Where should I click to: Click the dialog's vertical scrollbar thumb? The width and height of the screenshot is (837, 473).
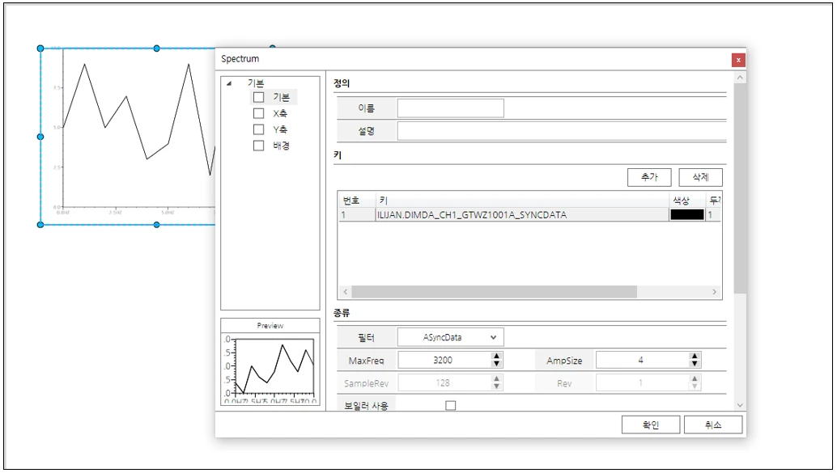pos(740,188)
